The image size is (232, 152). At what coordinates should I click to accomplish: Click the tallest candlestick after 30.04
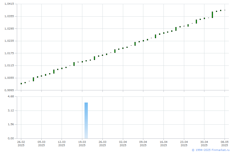click(212, 15)
